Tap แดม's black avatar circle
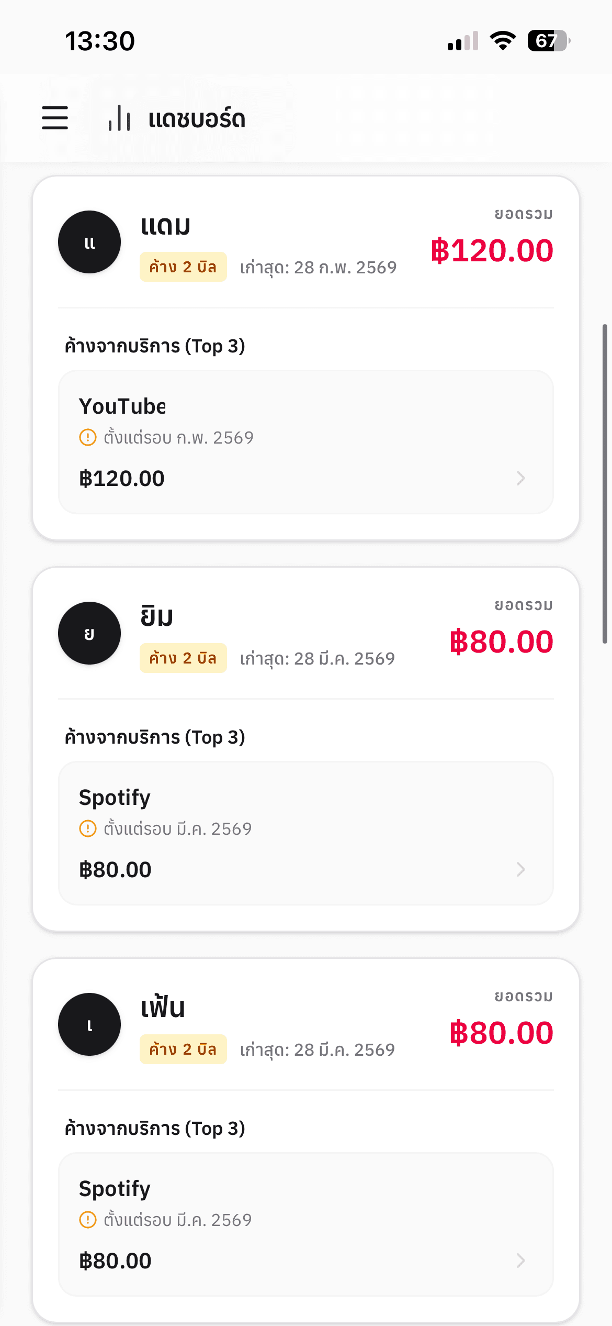This screenshot has height=1326, width=612. coord(89,242)
